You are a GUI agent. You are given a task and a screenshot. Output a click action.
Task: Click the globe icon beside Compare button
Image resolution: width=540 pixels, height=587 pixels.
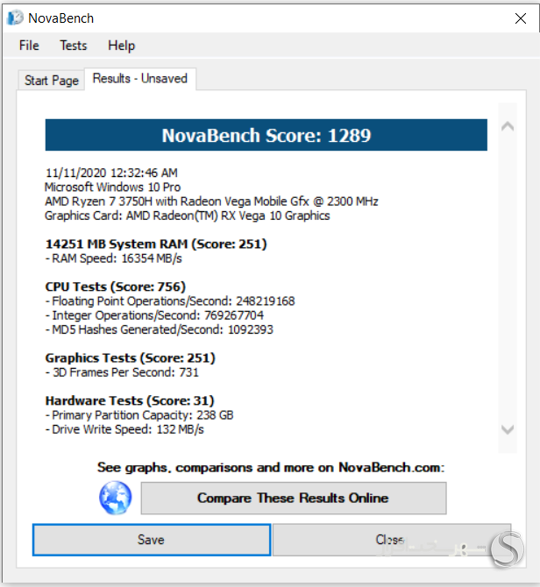point(116,498)
